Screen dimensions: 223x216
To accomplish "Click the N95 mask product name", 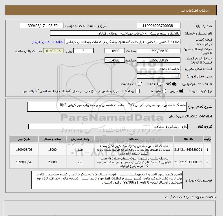I will (134, 162).
